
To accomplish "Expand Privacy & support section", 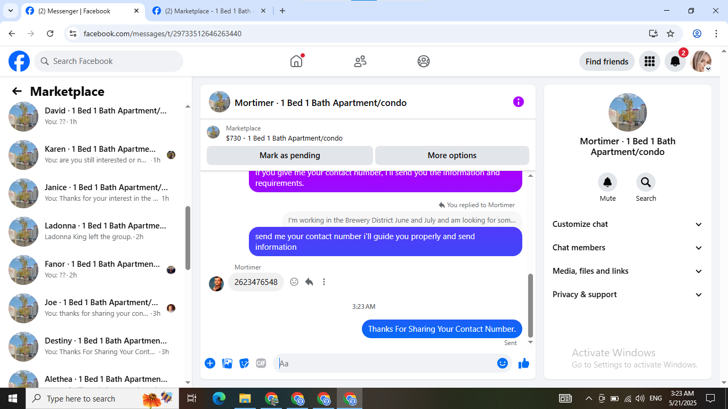I will tap(628, 295).
